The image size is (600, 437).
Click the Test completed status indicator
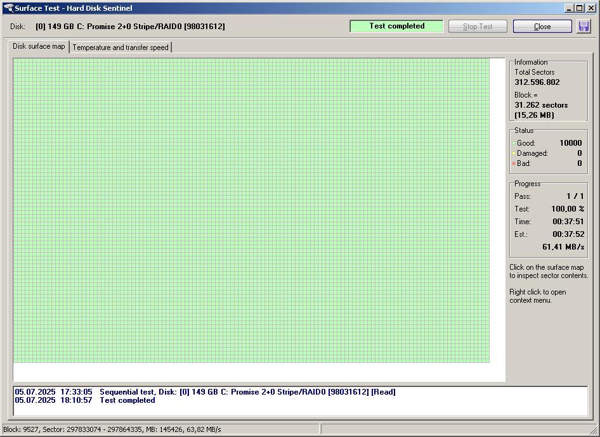point(397,26)
